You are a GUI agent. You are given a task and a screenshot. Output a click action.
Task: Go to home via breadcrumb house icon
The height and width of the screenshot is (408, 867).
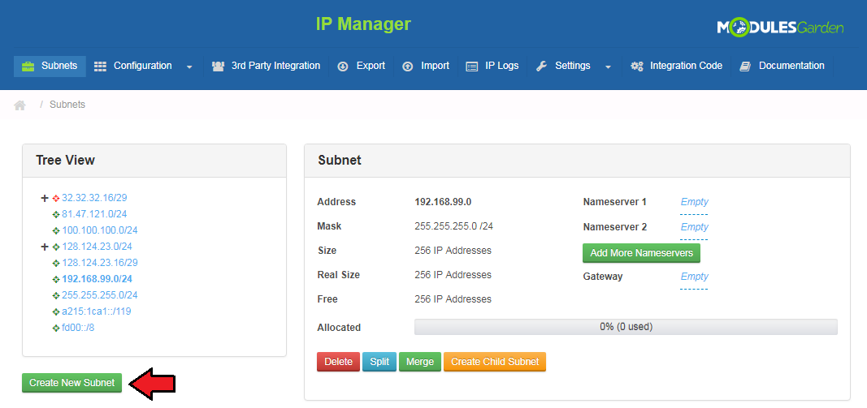[x=20, y=105]
